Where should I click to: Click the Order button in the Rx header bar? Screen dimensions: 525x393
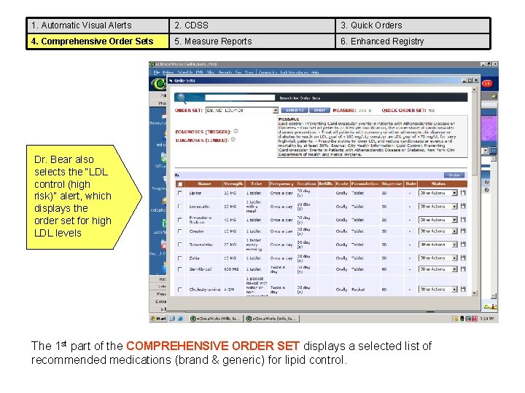tap(454, 175)
